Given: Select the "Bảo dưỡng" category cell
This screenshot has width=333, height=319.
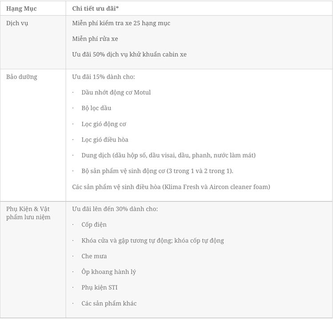Looking at the screenshot, I should (22, 77).
